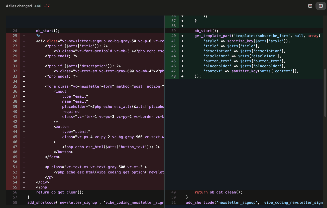Click line number 57 closing brace

point(15,197)
